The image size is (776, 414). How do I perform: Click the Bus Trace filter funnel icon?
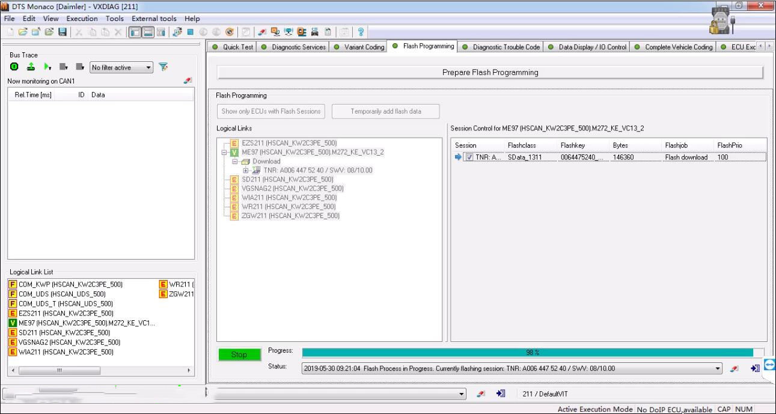(164, 67)
